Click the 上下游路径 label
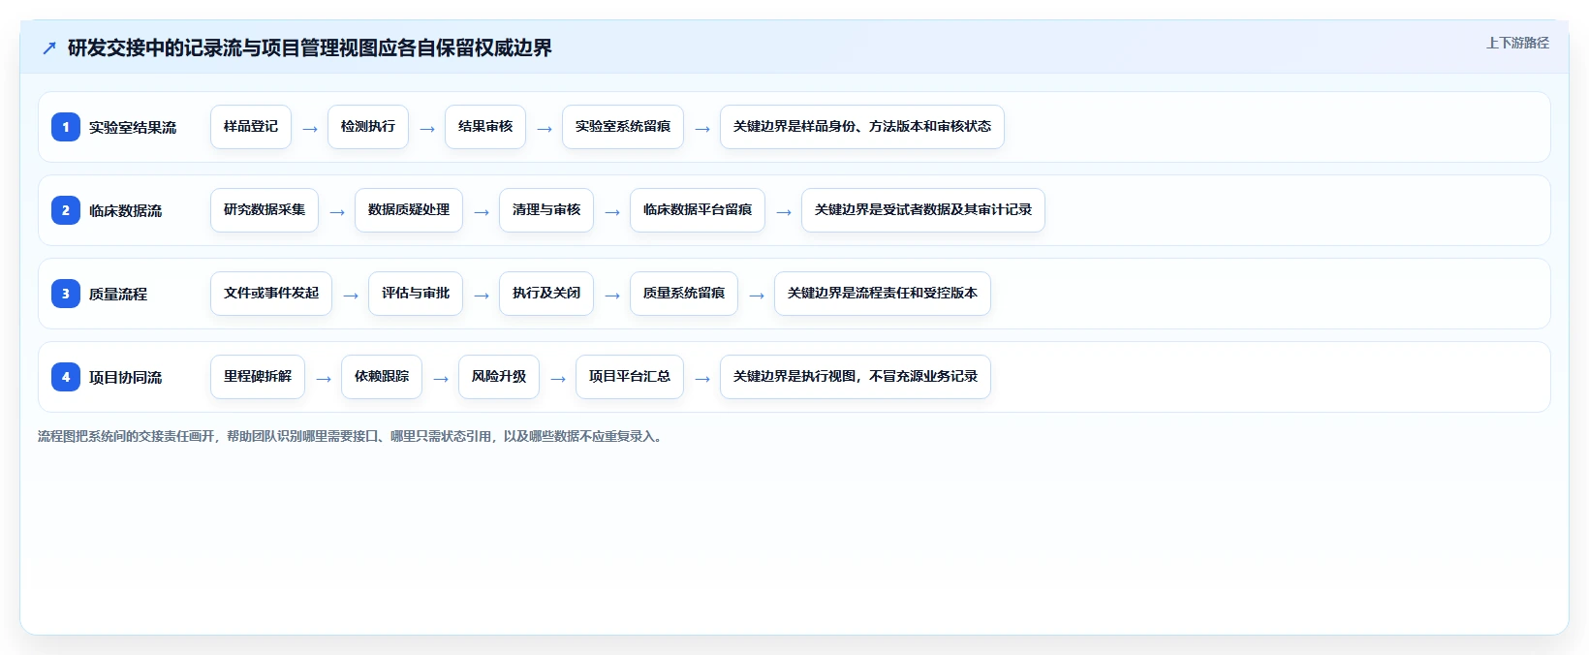 click(1517, 43)
